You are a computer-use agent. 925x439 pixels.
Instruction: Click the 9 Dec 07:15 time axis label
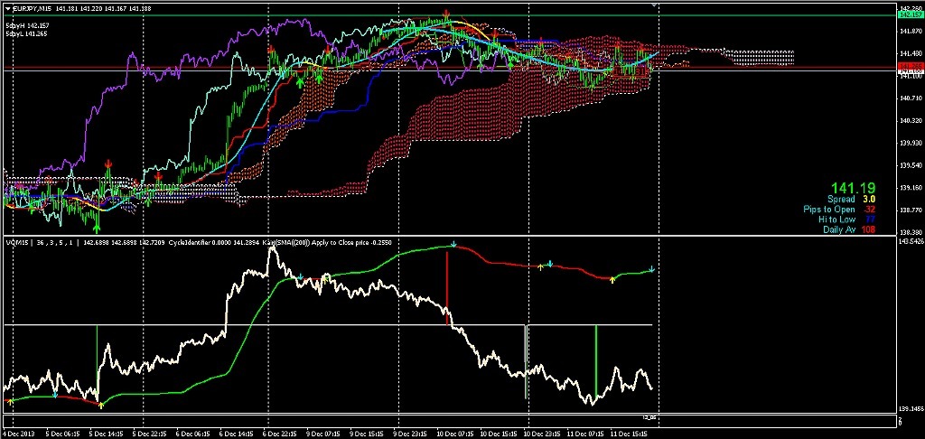tap(324, 434)
